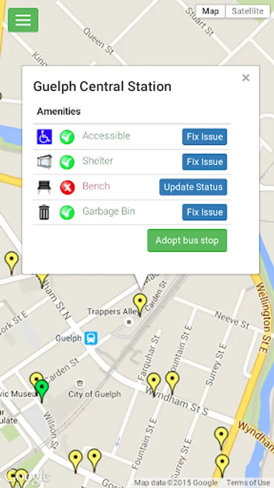Screen dimensions: 274x488
Task: Switch to Satellite view
Action: coord(247,11)
